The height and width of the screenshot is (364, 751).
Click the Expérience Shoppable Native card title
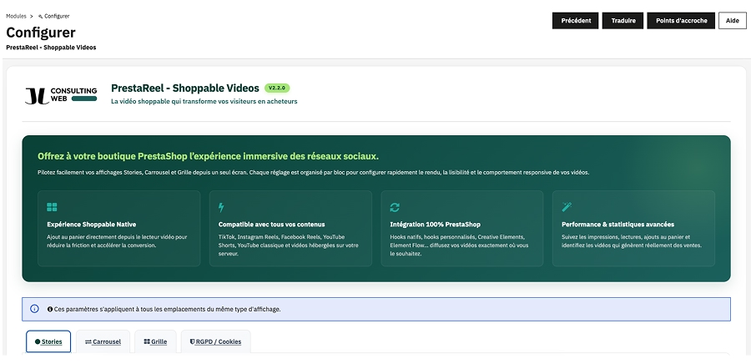92,224
